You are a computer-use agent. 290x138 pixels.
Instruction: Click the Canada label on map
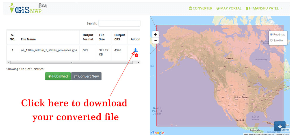[x=229, y=59]
